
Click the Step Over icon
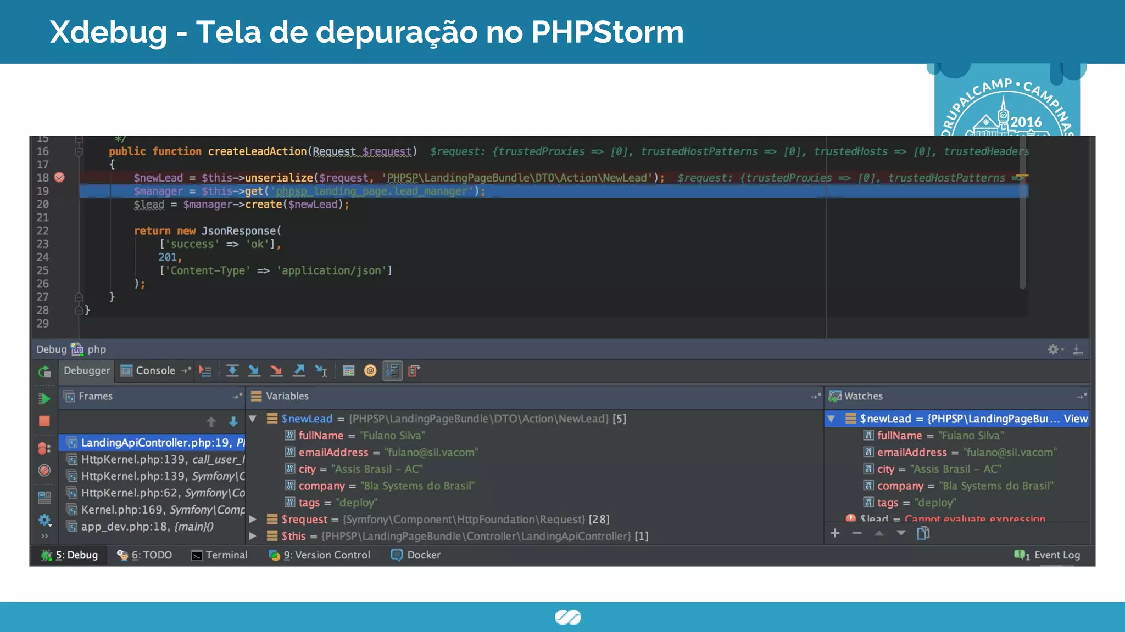232,371
